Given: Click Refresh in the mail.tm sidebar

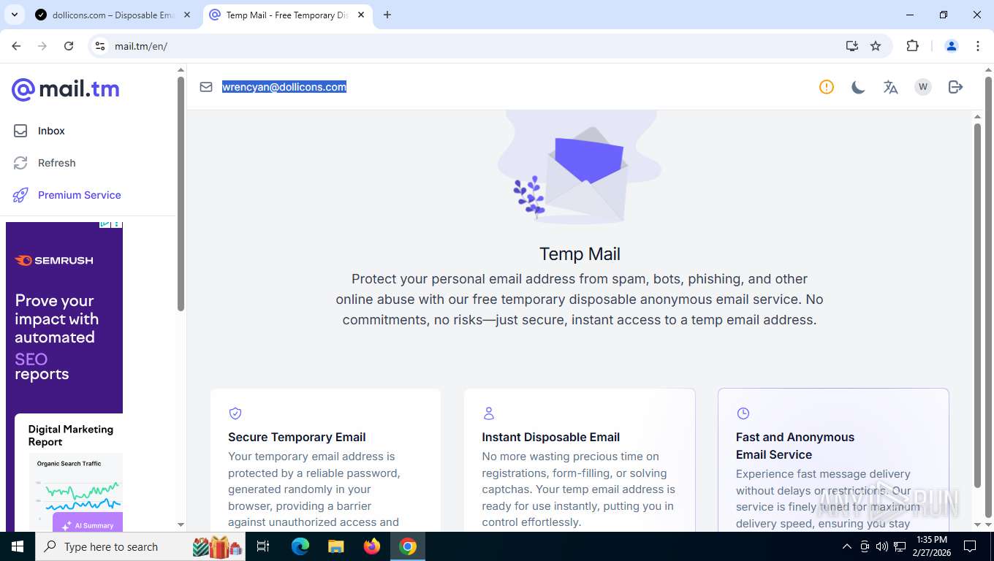Looking at the screenshot, I should pos(56,163).
